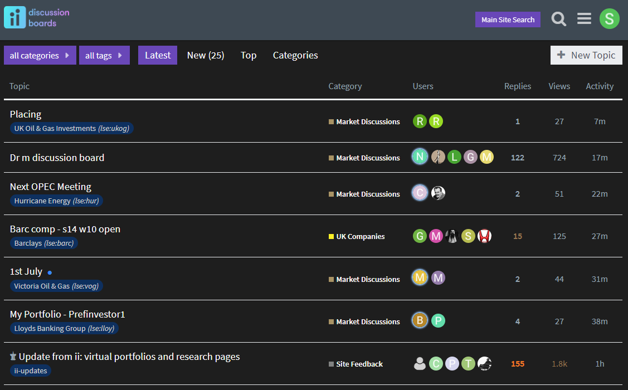The width and height of the screenshot is (628, 390).
Task: Click L avatar in Dr m discussion row
Action: tap(454, 157)
